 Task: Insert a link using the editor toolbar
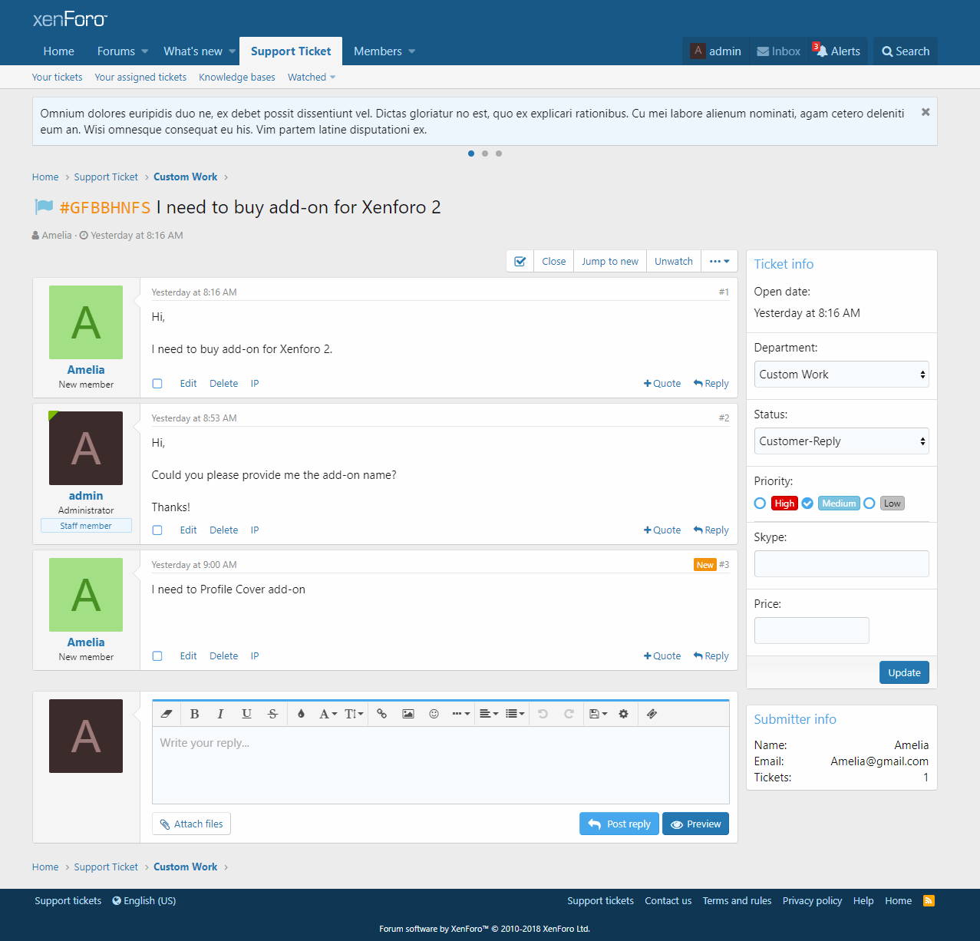point(381,714)
